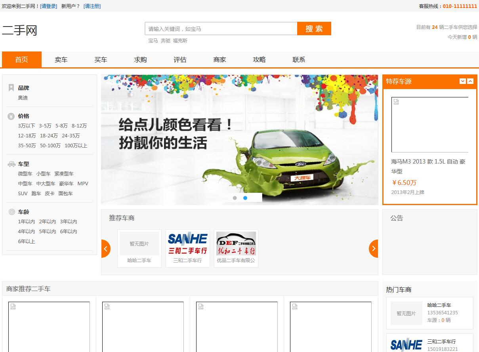This screenshot has height=352, width=479.
Task: Select the second blue banner slide dot
Action: point(245,198)
